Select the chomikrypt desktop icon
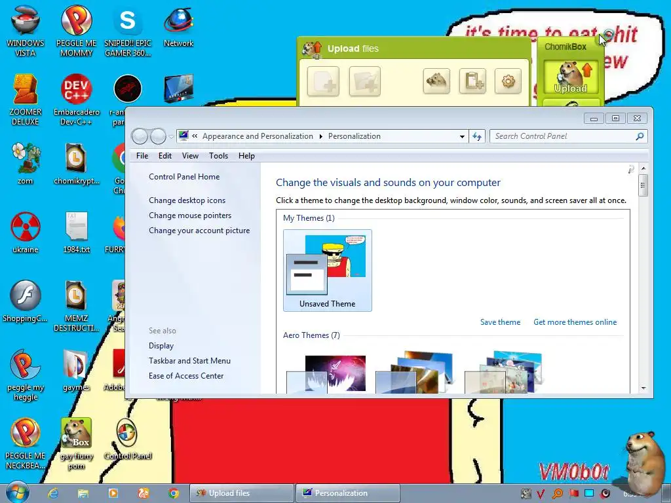 pyautogui.click(x=76, y=163)
